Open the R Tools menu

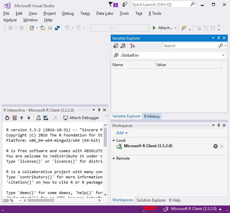point(155,13)
